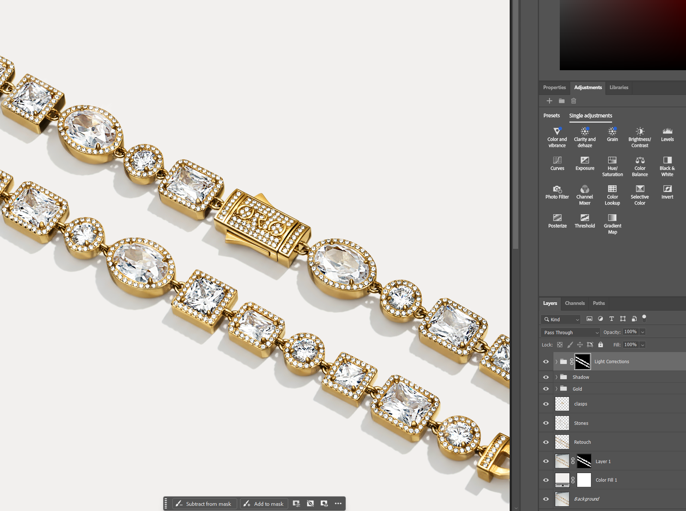Viewport: 686px width, 511px height.
Task: Select the Light Corrections layer mask thumbnail
Action: (582, 362)
